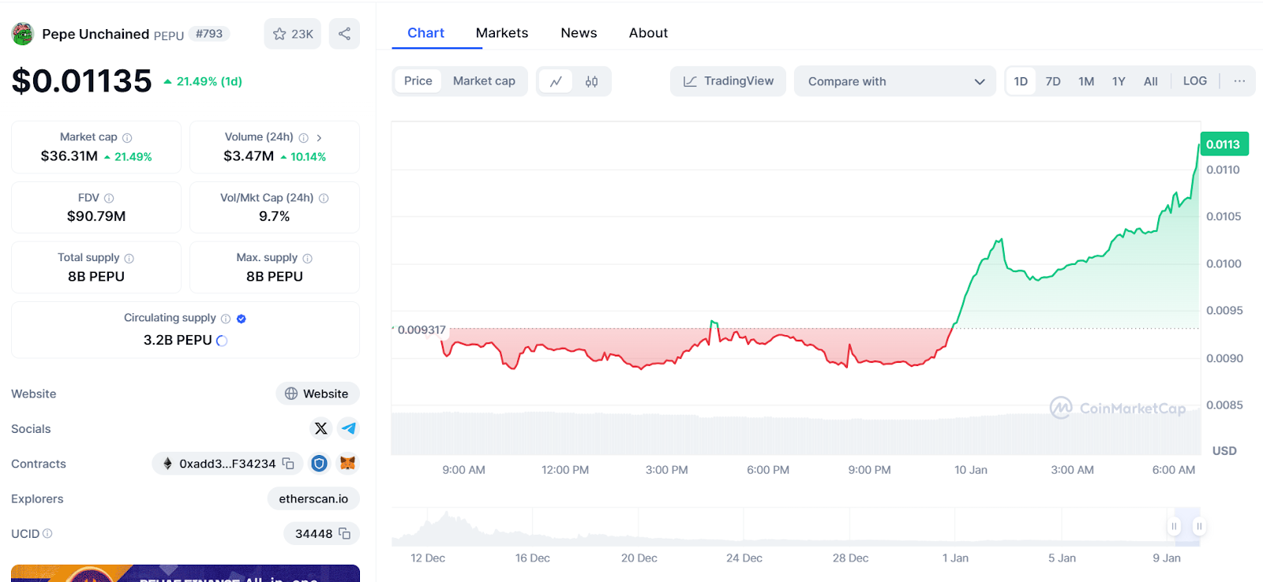Click the 3.2B PEPU circulating supply value

[x=178, y=340]
